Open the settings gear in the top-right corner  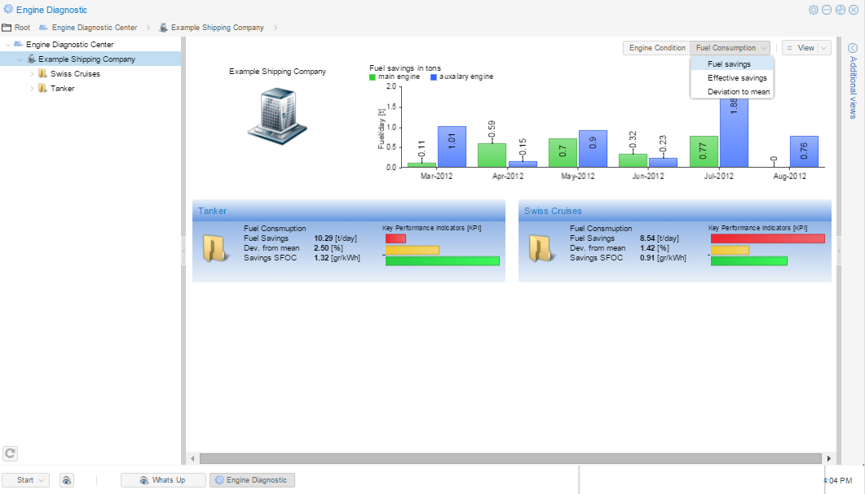coord(814,9)
